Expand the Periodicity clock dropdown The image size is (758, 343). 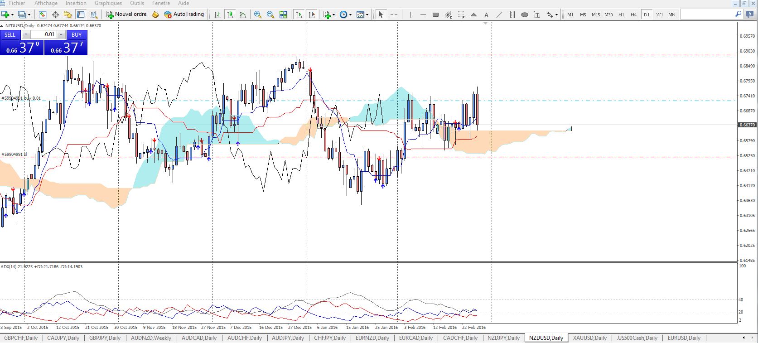tap(350, 14)
